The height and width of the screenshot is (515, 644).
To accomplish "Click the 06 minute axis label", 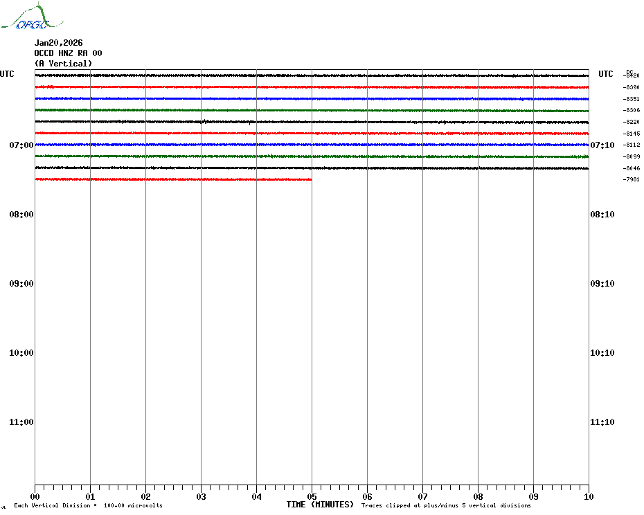I will click(367, 497).
